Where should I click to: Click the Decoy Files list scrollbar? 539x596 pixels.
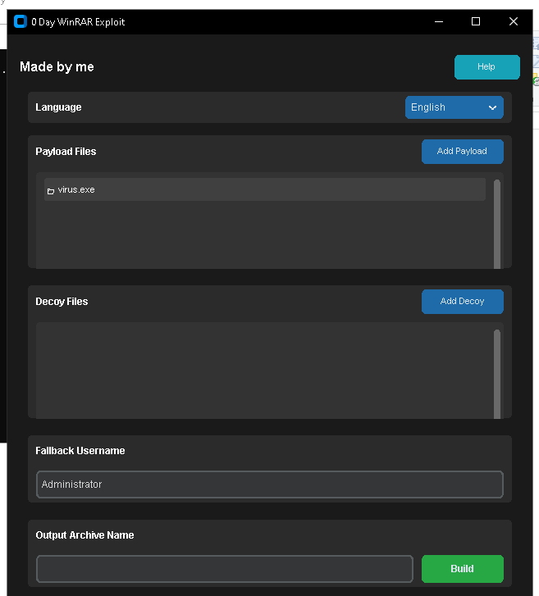497,373
